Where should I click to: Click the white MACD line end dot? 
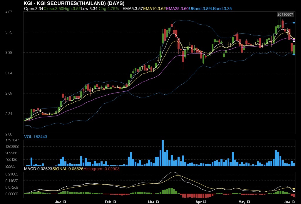click(x=294, y=191)
